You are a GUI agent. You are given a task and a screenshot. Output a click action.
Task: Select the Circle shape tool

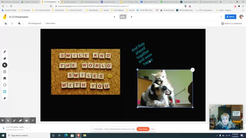point(5,85)
